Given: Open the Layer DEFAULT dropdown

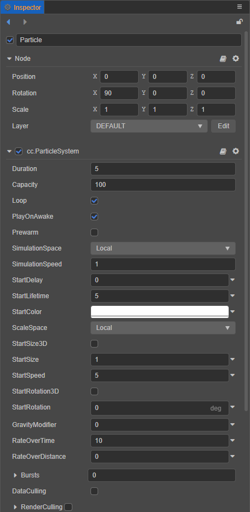Looking at the screenshot, I should tap(149, 126).
